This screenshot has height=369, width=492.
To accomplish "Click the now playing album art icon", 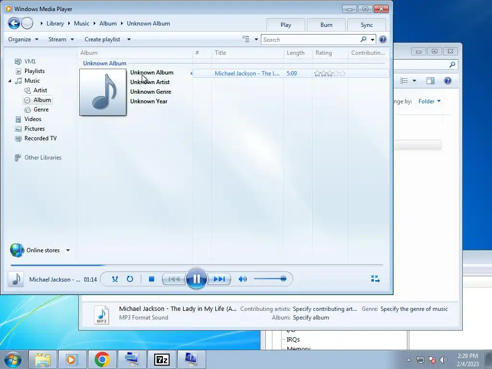I will 16,279.
